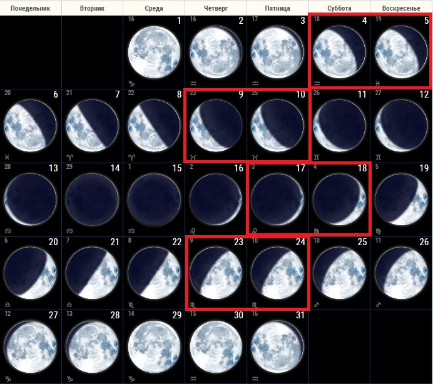Viewport: 433px width, 384px height.
Task: Click the date number 29
Action: pyautogui.click(x=176, y=315)
